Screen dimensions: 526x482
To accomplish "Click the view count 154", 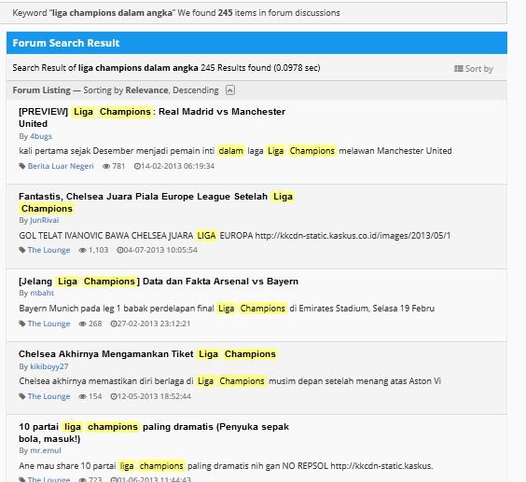I will pyautogui.click(x=95, y=396).
